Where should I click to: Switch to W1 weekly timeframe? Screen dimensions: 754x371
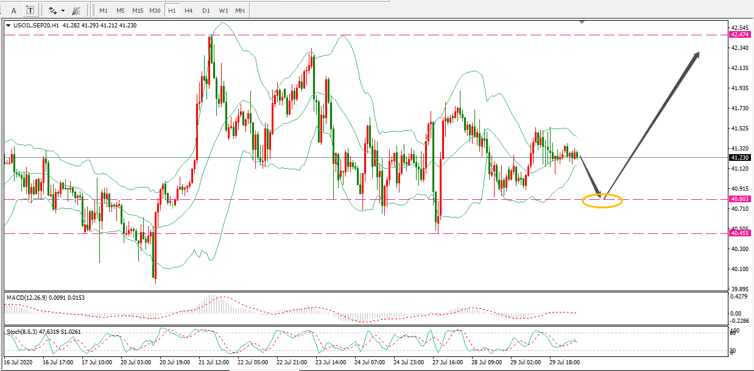(224, 11)
